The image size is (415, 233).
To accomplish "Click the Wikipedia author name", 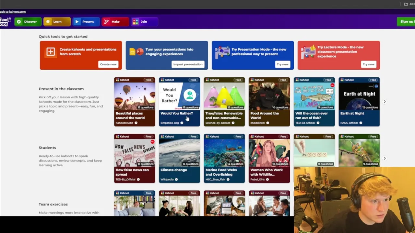I will point(167,180).
